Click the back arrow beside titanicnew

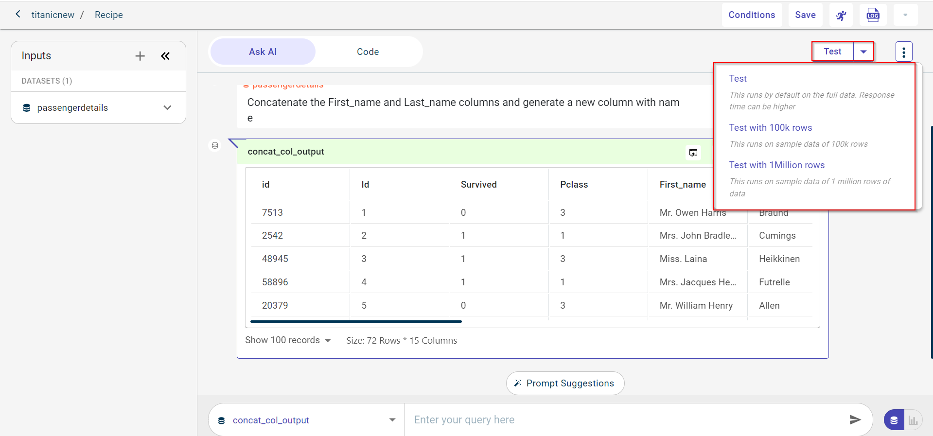(18, 14)
